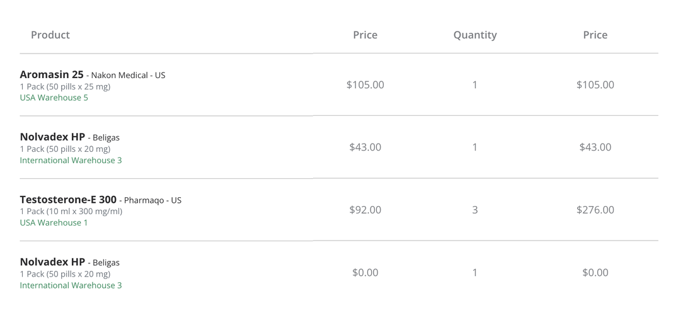This screenshot has height=315, width=673.
Task: Click the $276.00 line total
Action: click(x=595, y=210)
